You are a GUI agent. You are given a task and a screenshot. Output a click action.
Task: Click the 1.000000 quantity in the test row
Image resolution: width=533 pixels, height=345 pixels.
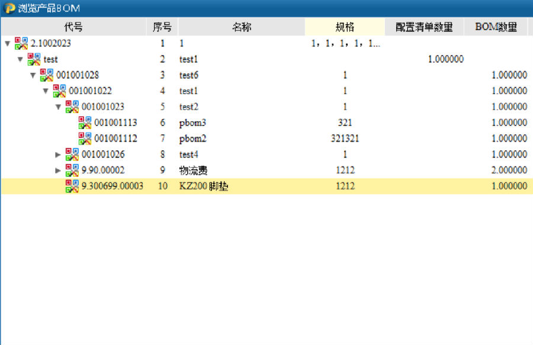(445, 59)
